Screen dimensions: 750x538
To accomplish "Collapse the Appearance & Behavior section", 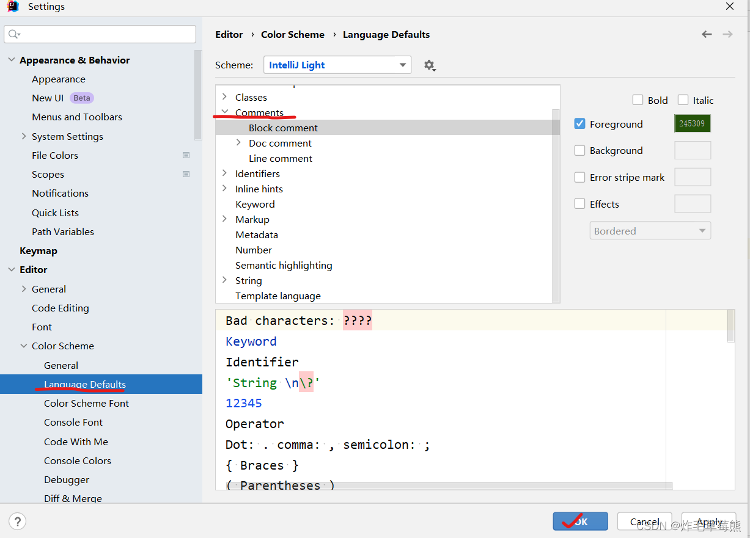I will click(12, 60).
